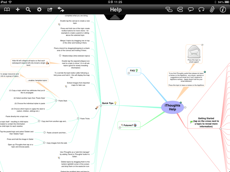The width and height of the screenshot is (230, 172).
Task: Tap the status bar clock
Action: click(115, 2)
